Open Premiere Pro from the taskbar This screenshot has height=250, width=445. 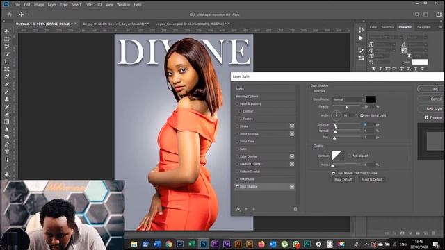click(x=215, y=244)
